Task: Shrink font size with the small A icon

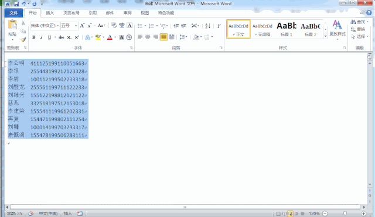Action: point(90,26)
